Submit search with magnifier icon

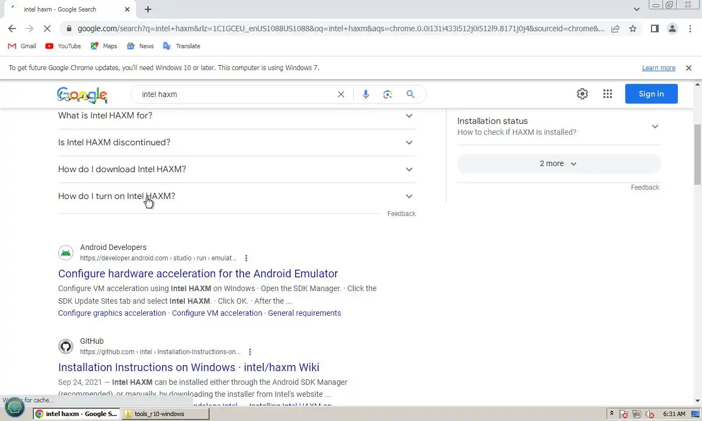tap(410, 94)
